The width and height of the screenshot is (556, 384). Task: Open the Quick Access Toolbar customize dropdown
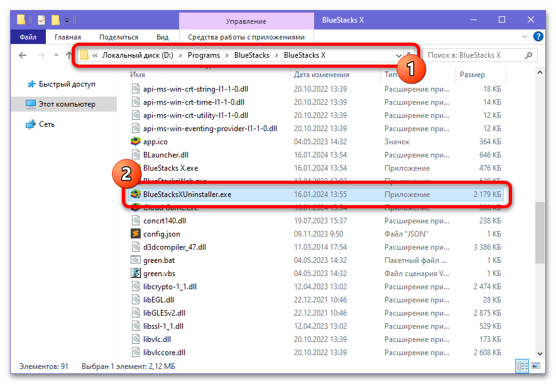[67, 21]
